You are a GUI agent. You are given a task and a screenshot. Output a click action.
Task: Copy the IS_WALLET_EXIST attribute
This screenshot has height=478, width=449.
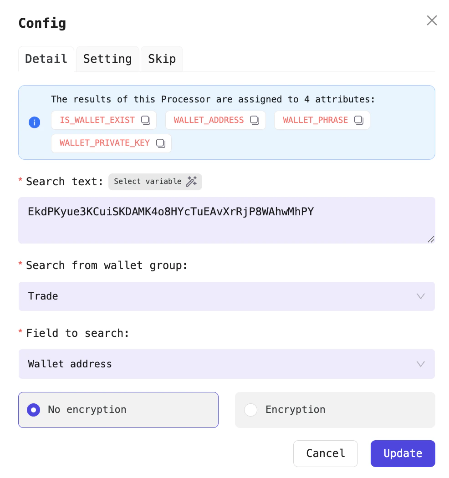coord(146,120)
